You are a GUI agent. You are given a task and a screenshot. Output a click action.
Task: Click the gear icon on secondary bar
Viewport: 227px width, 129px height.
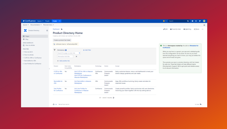coord(204,25)
